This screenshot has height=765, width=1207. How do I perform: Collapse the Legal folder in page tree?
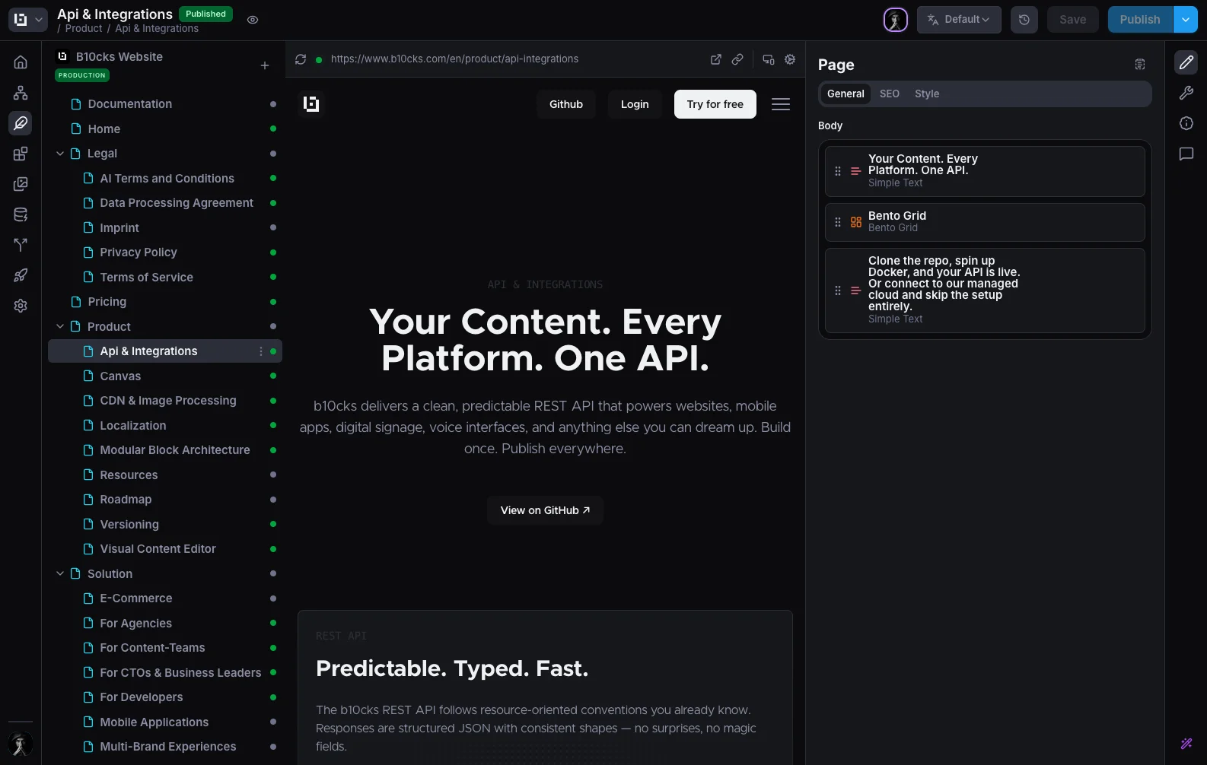(60, 154)
